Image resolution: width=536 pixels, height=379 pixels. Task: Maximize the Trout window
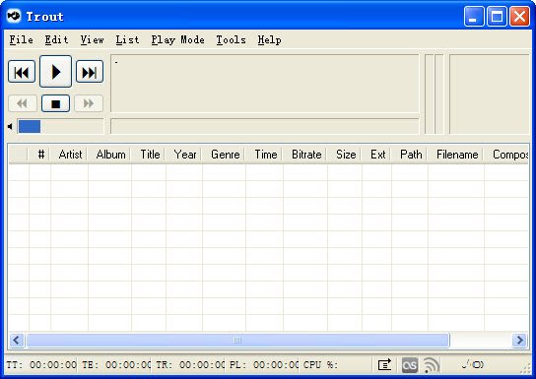497,16
